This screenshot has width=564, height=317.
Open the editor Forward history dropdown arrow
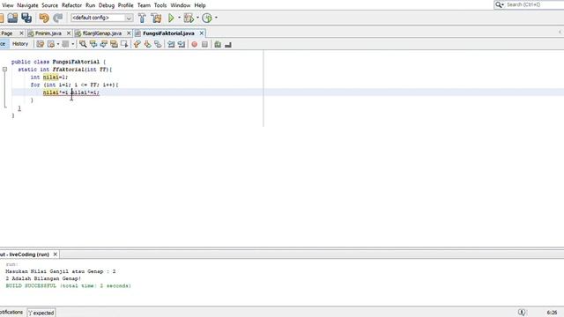72,44
